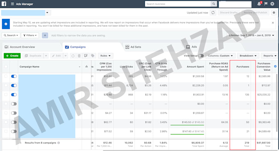Click info icon next to Results from 8 campaigns
The height and width of the screenshot is (151, 279).
tap(59, 143)
